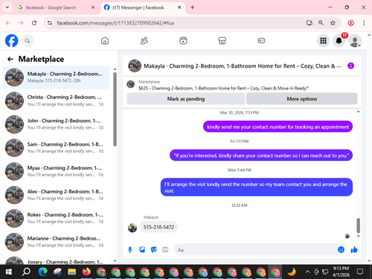Click the install app icon in address bar

pos(309,23)
